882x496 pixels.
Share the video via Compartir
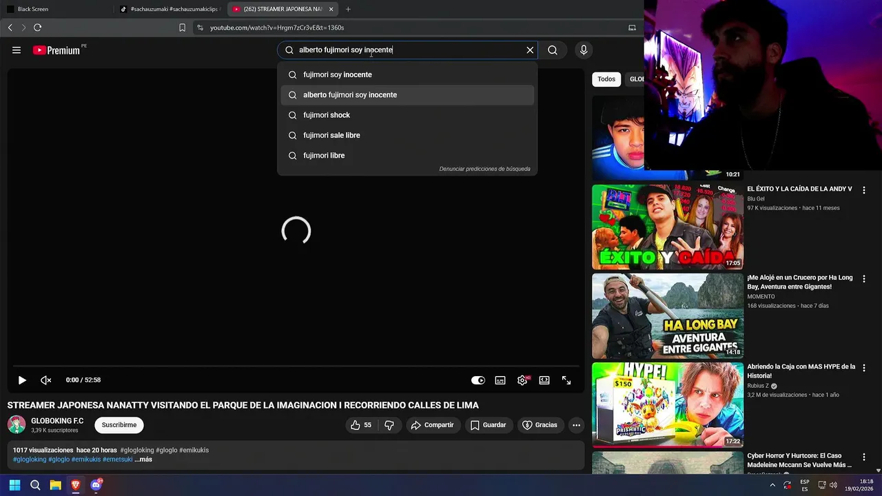point(432,425)
